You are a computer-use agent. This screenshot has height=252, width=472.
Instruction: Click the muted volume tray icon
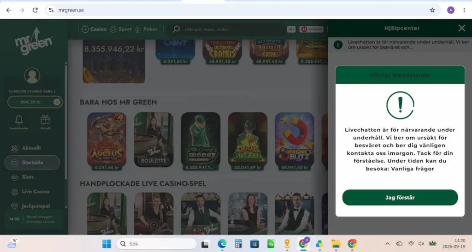421,244
